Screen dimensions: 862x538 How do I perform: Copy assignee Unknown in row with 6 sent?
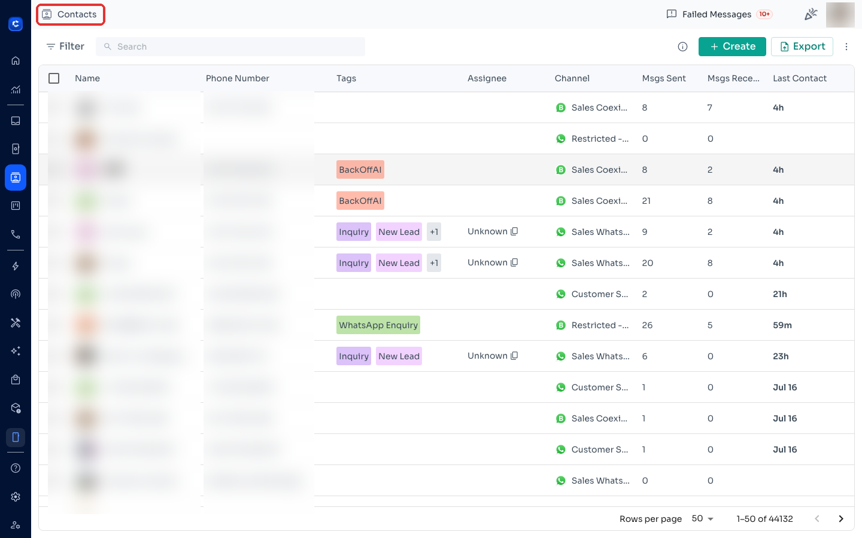[x=514, y=356]
